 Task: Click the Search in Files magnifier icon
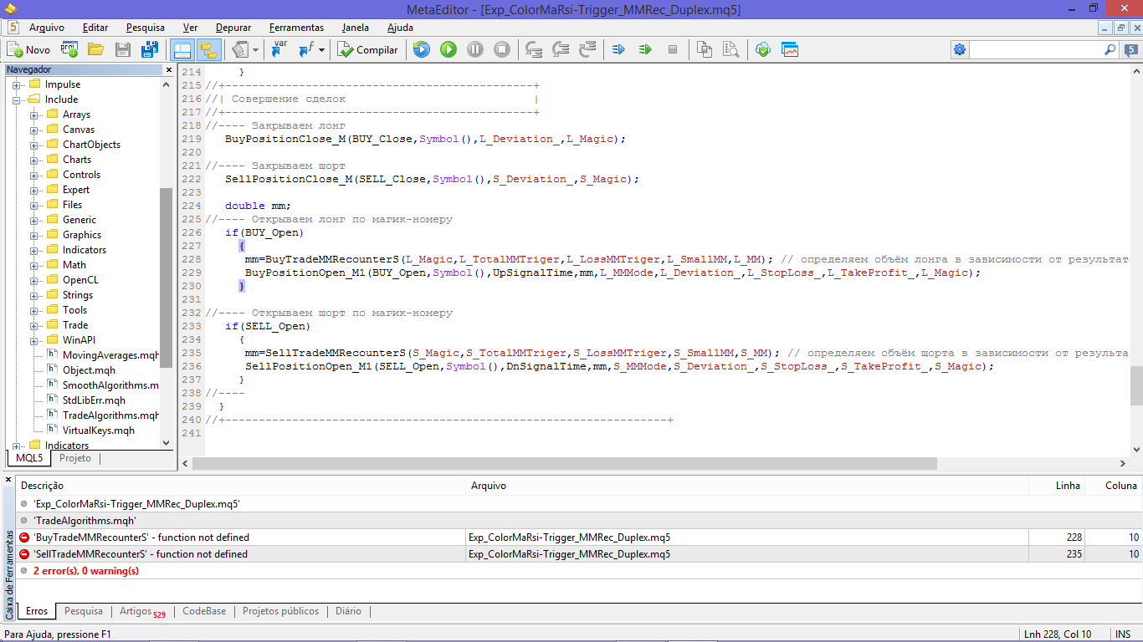tap(732, 49)
